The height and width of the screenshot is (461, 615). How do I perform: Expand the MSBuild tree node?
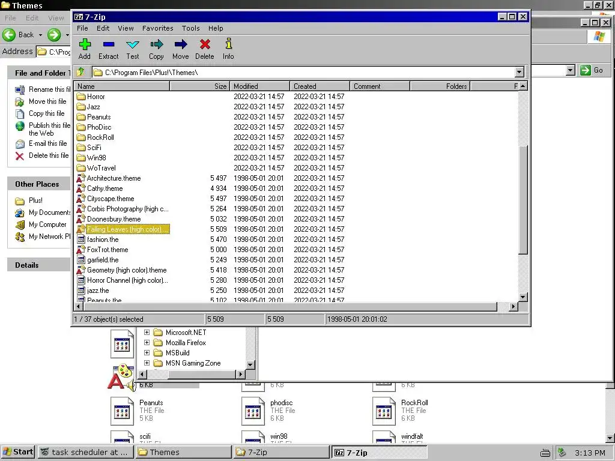[147, 352]
